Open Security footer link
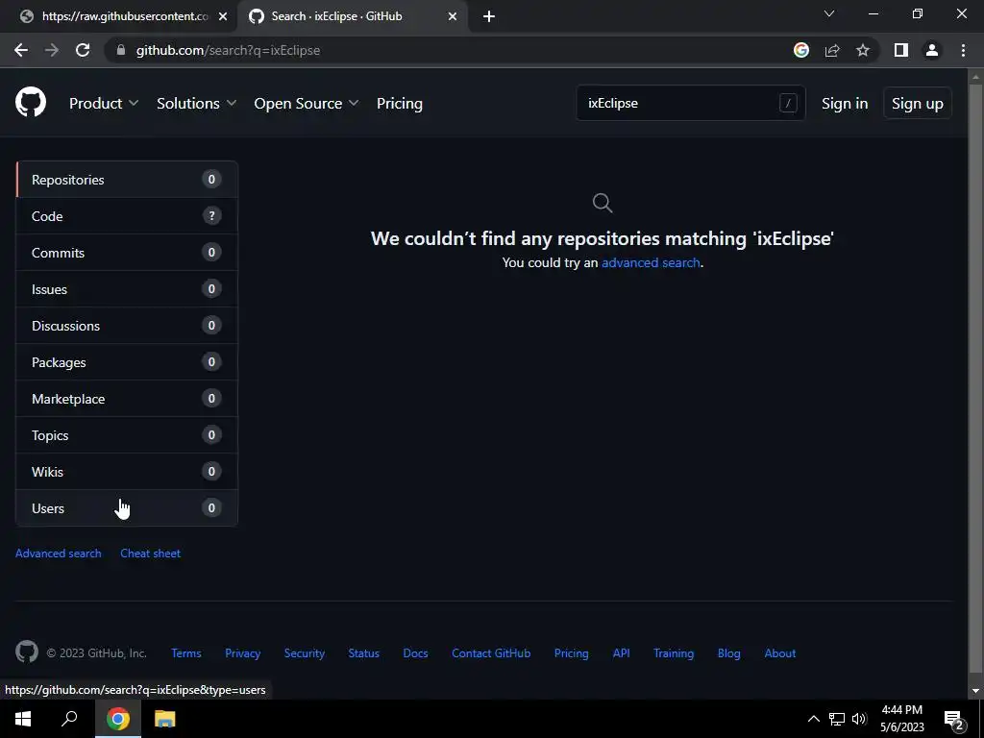984x738 pixels. (305, 652)
